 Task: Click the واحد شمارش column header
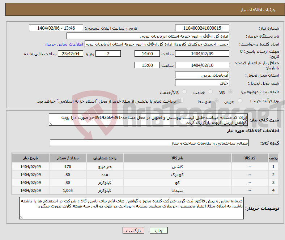[105, 158]
